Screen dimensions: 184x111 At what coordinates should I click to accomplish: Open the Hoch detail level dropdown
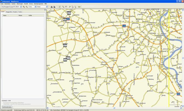click(x=41, y=7)
